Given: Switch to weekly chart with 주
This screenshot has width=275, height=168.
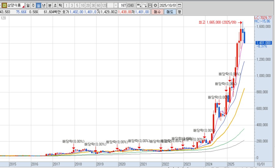Looking at the screenshot, I should [33, 5].
